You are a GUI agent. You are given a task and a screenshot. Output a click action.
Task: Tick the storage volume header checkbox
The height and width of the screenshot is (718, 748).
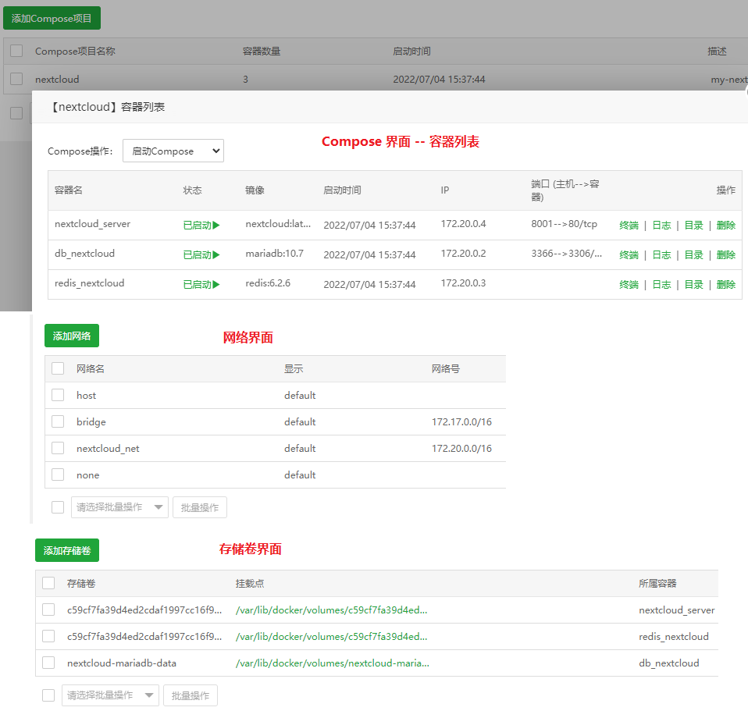point(48,583)
